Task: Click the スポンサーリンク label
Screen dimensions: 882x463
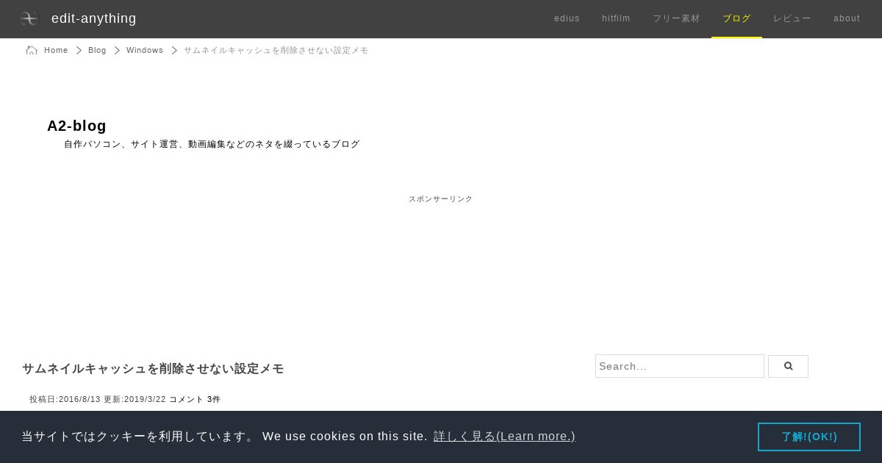Action: [441, 199]
